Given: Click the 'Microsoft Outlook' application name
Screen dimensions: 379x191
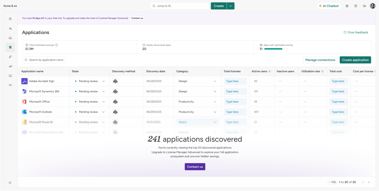Looking at the screenshot, I should (40, 112).
